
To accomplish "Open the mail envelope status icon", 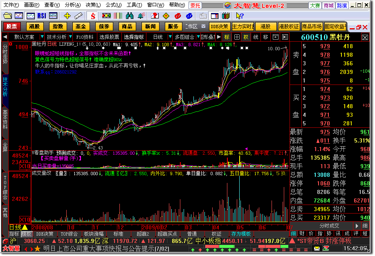I will tap(317, 249).
